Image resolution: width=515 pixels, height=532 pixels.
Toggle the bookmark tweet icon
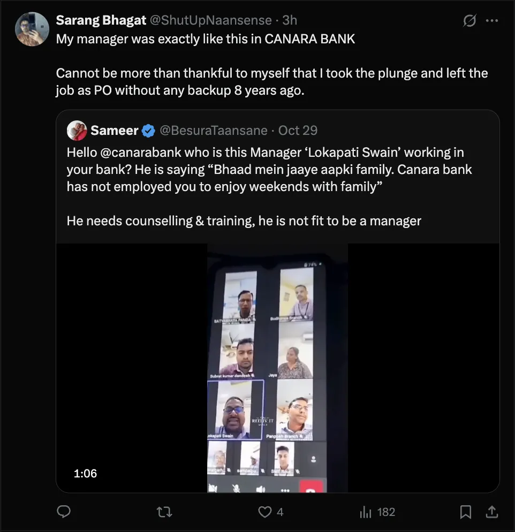pos(466,512)
